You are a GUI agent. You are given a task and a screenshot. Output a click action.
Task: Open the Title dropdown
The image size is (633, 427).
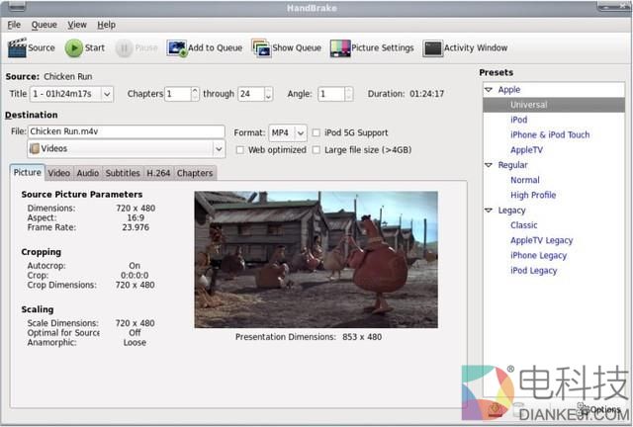(72, 94)
